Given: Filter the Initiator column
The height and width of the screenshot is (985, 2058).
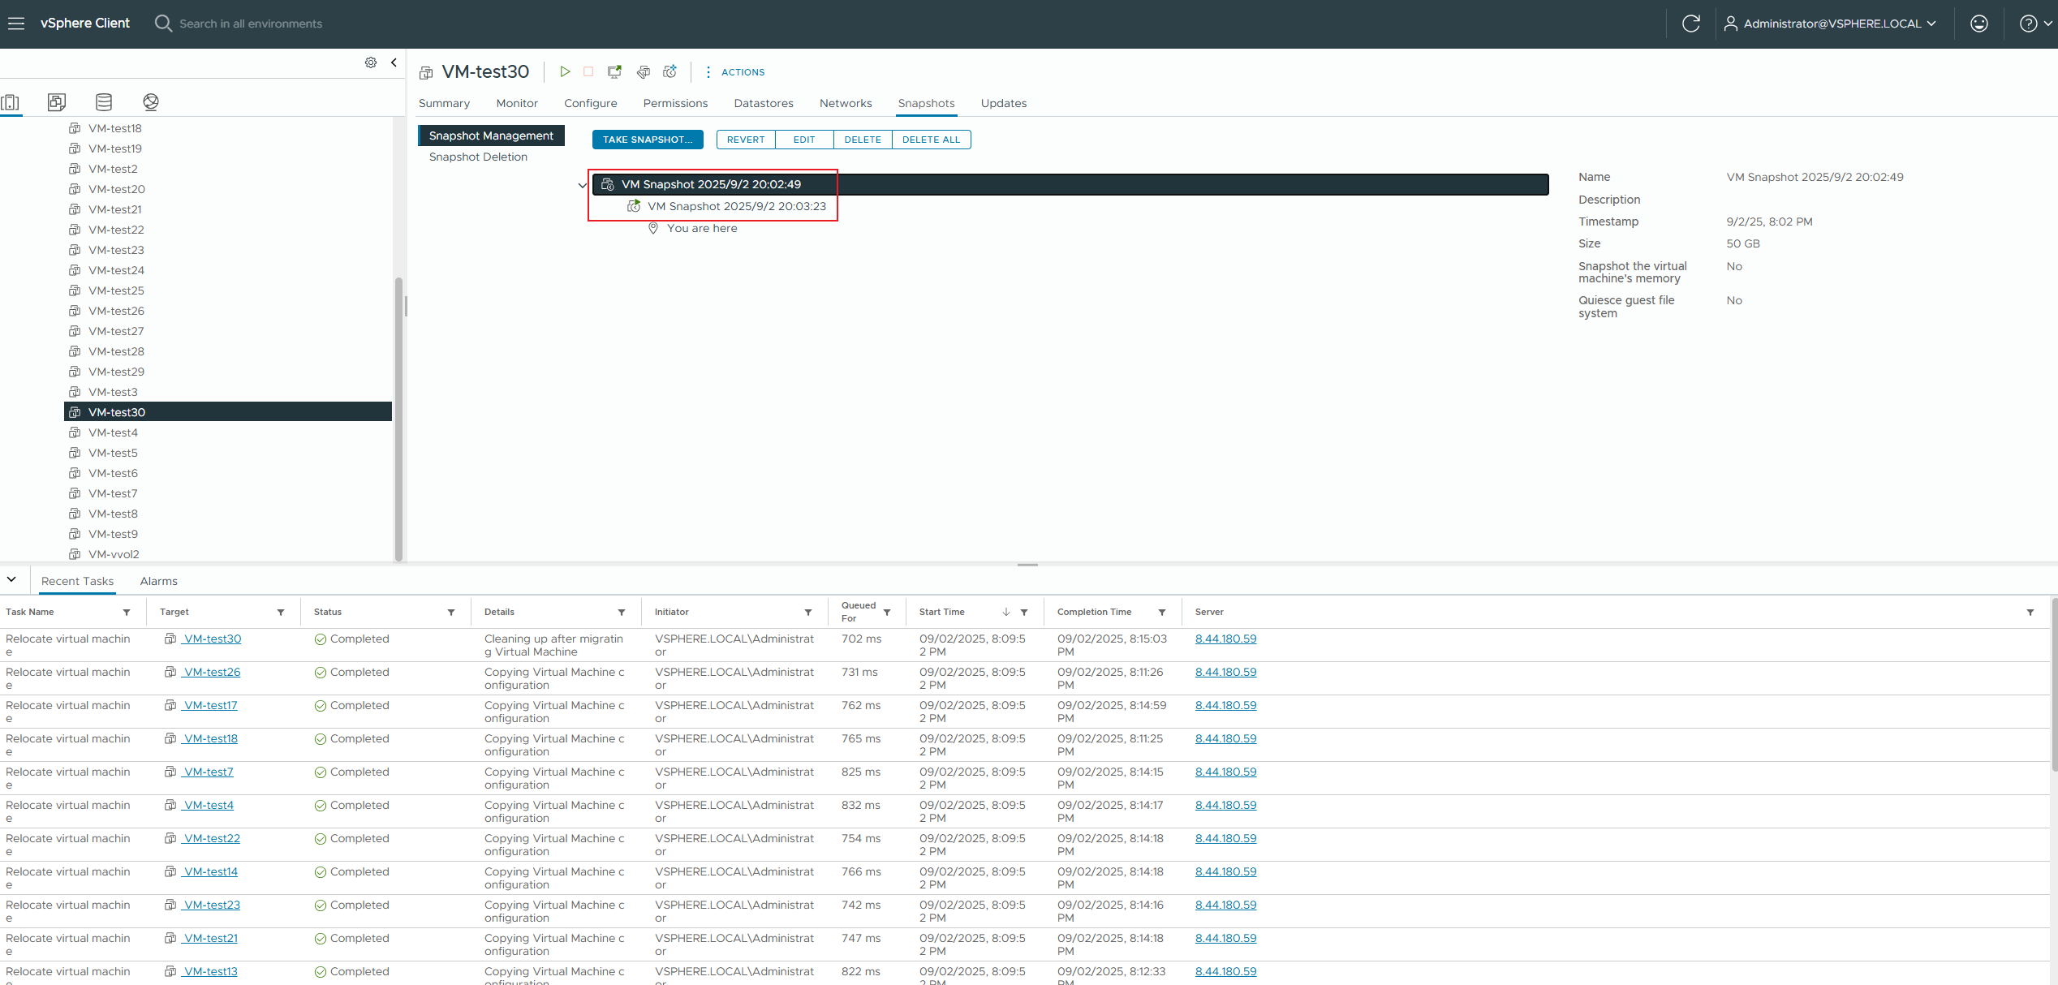Looking at the screenshot, I should point(808,613).
